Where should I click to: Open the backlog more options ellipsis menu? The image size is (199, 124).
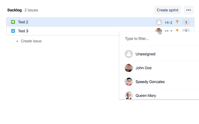click(188, 10)
